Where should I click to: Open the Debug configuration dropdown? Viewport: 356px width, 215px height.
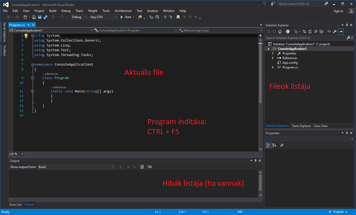pos(79,17)
